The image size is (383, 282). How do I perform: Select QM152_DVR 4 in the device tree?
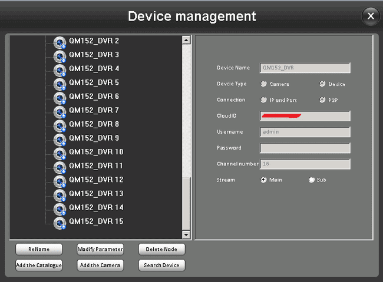[x=94, y=69]
